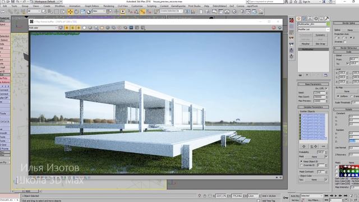Click the Spline None pick button
The image size is (359, 202).
[x=350, y=30]
